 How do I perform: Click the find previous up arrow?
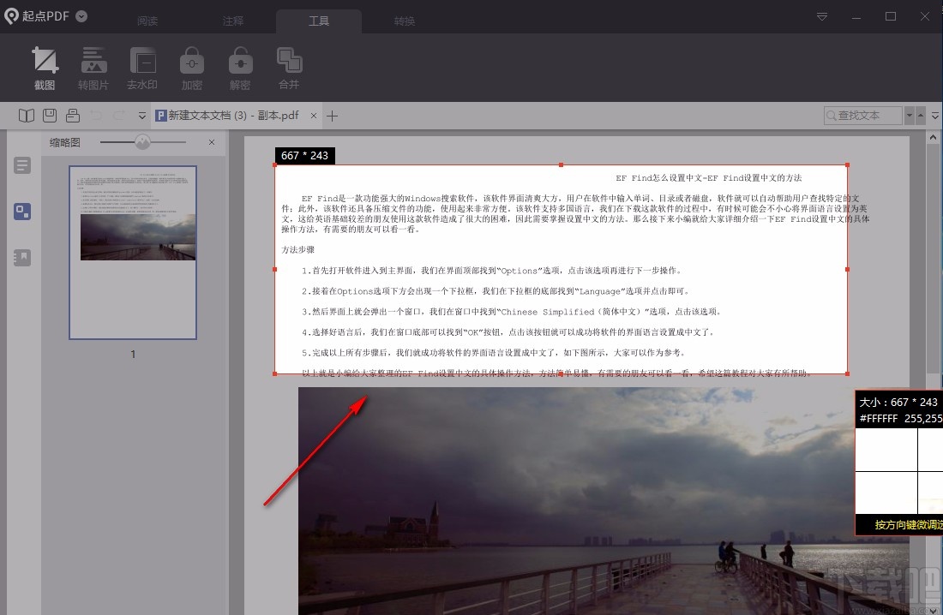(920, 116)
